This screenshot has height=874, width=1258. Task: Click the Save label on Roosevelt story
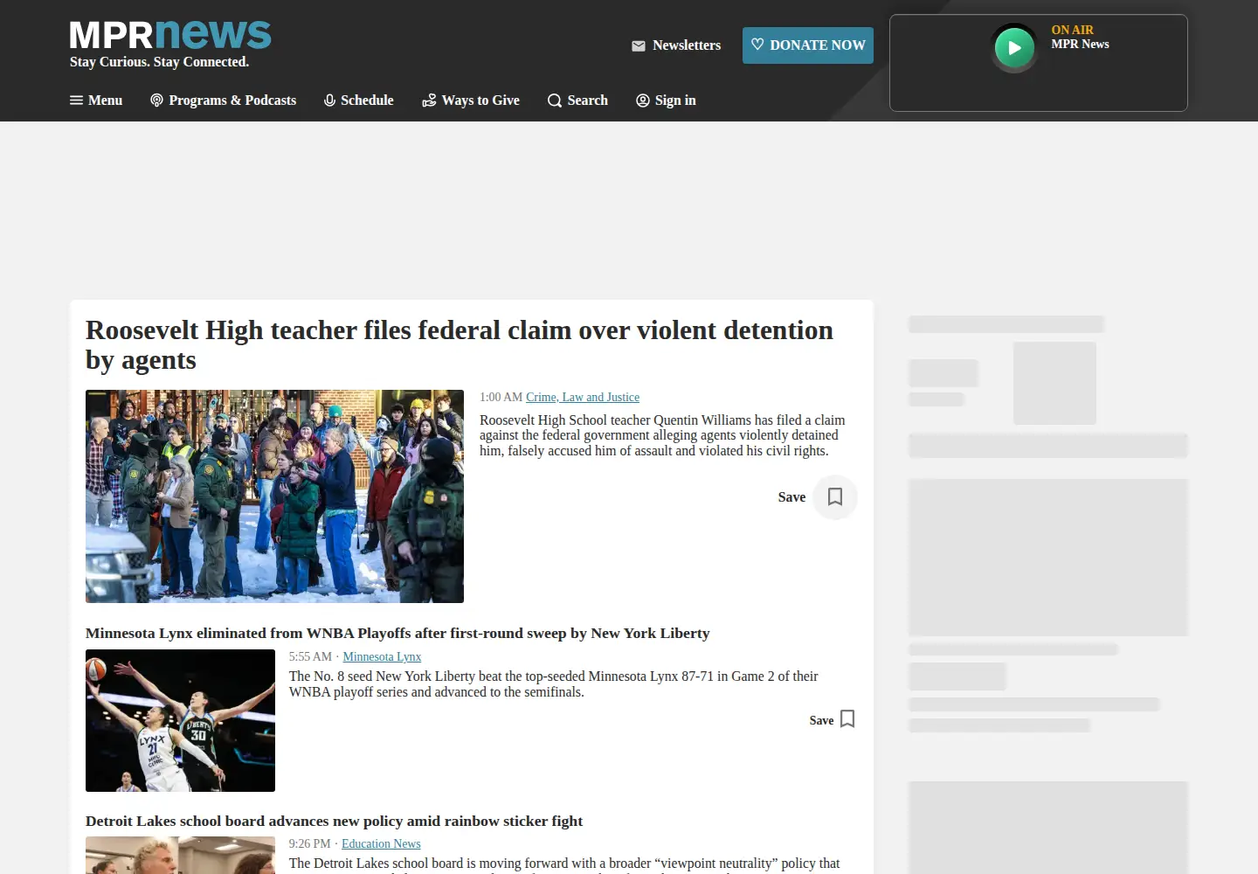coord(791,497)
